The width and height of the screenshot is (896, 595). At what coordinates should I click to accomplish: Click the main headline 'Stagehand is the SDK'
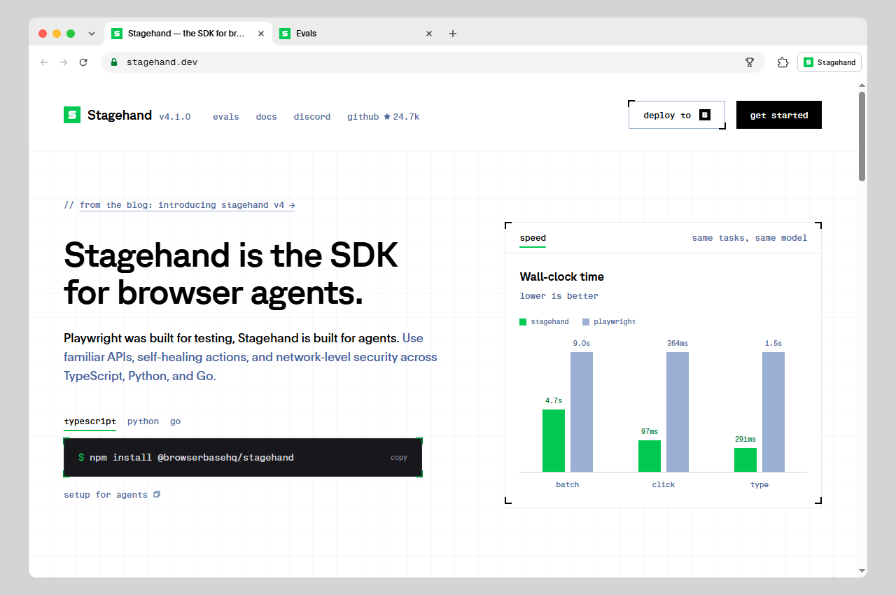point(231,255)
